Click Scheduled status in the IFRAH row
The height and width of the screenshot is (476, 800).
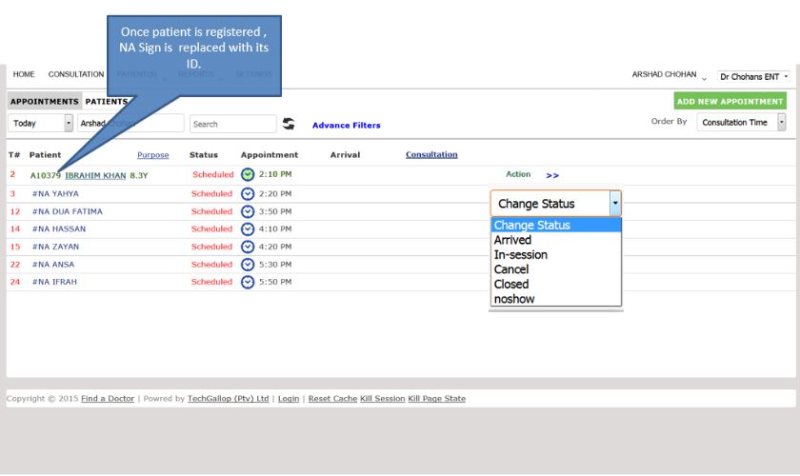tap(211, 282)
